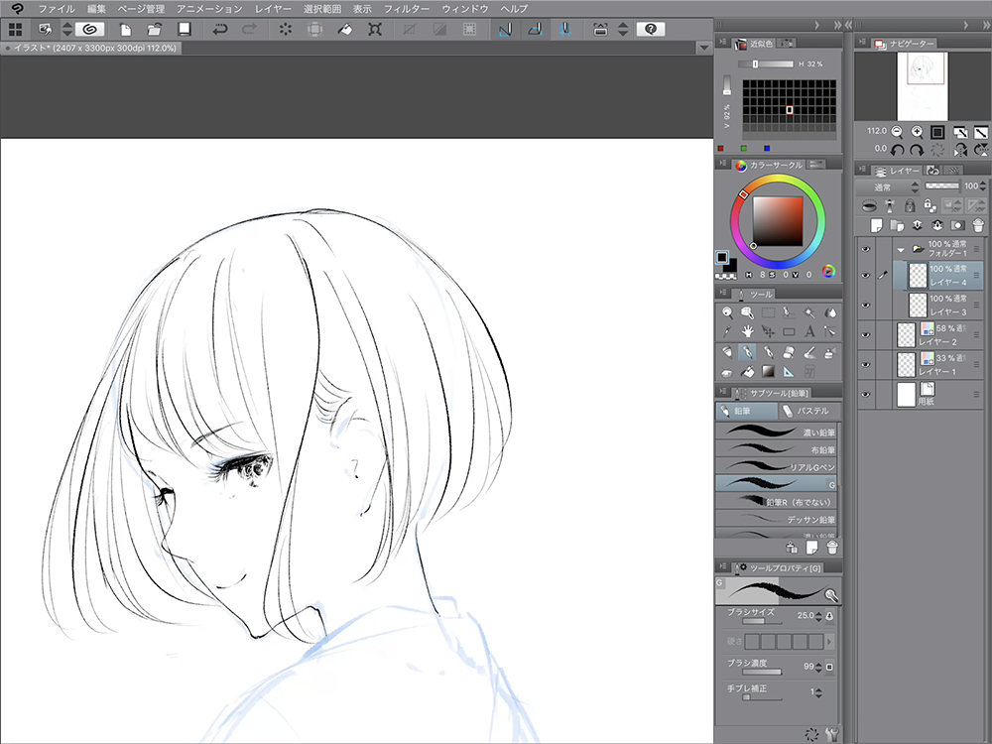Open Tool palette panel menu

point(722,293)
